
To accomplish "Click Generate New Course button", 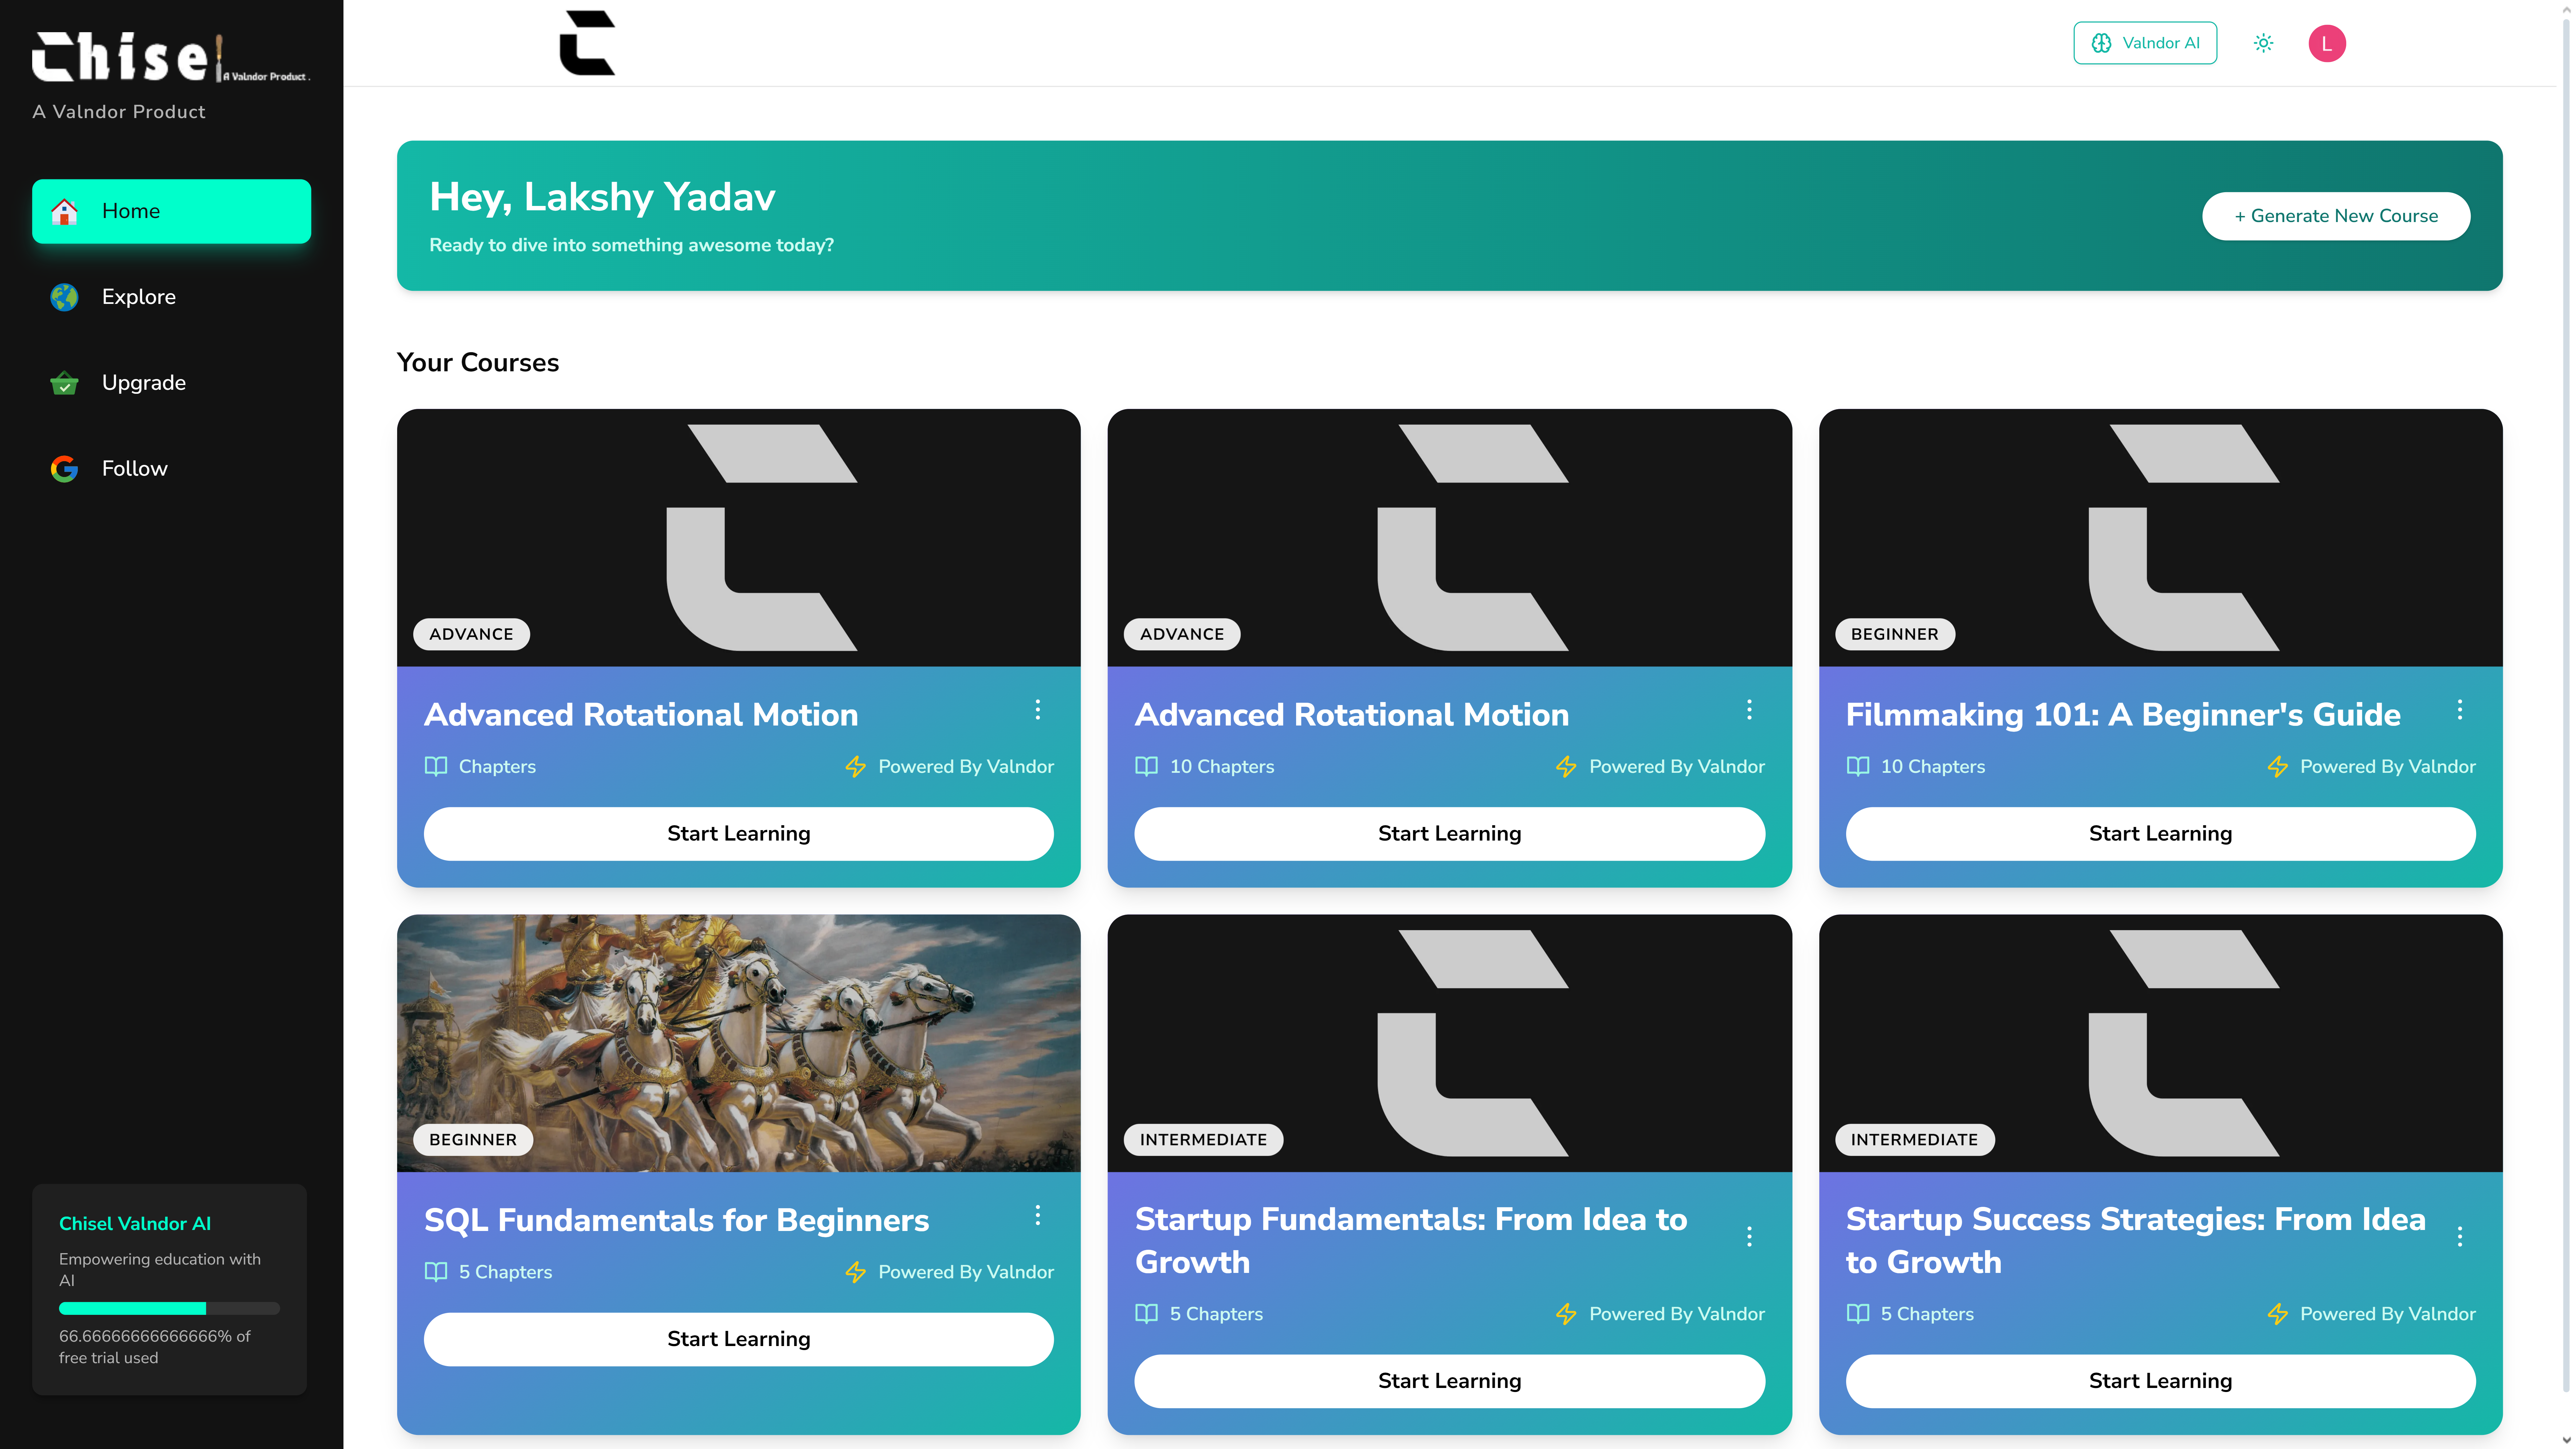I will (x=2336, y=216).
